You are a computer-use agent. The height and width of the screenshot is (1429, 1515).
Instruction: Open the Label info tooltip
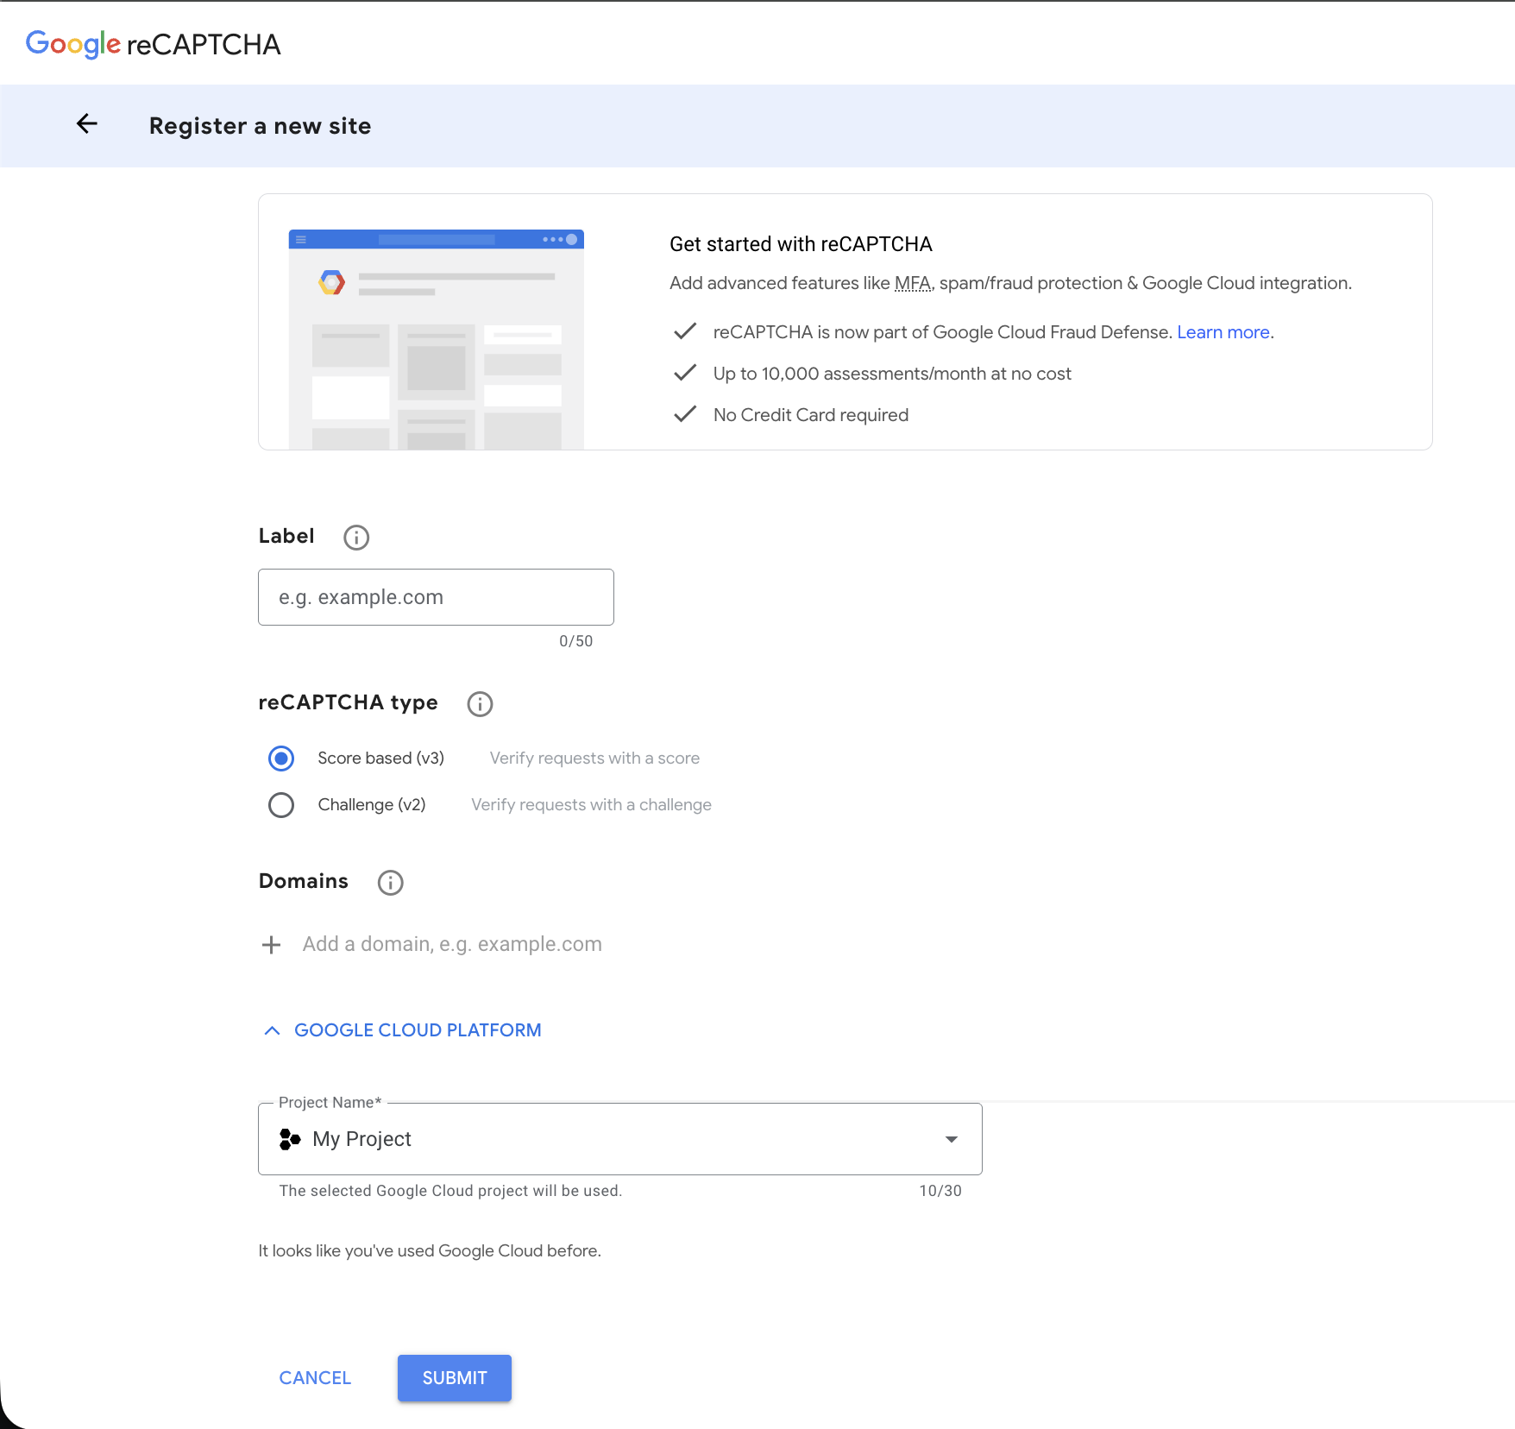click(x=355, y=537)
